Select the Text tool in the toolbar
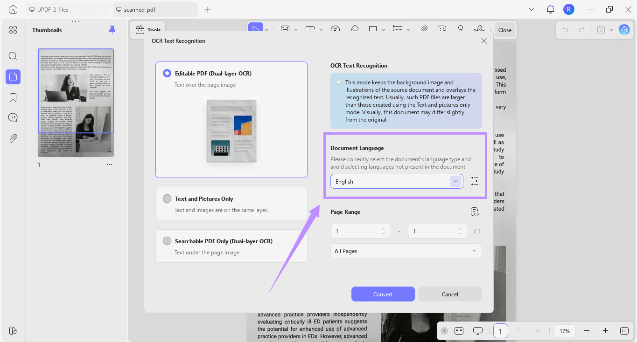The width and height of the screenshot is (637, 342). (x=309, y=29)
